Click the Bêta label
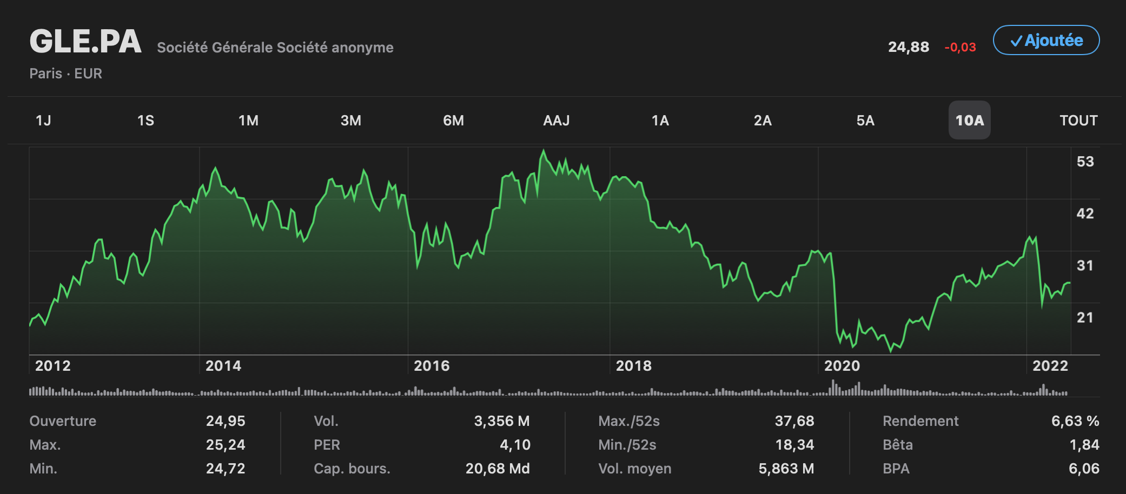 pos(898,445)
